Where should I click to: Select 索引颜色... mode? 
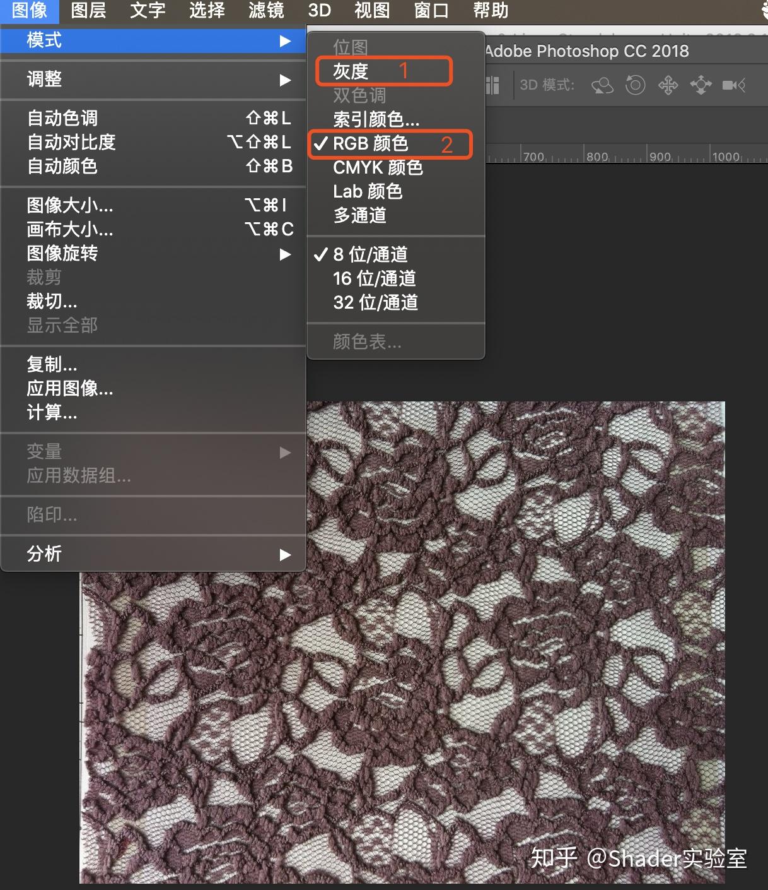tap(396, 119)
